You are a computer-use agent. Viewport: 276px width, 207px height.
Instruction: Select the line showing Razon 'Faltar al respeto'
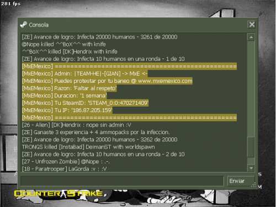(x=69, y=88)
